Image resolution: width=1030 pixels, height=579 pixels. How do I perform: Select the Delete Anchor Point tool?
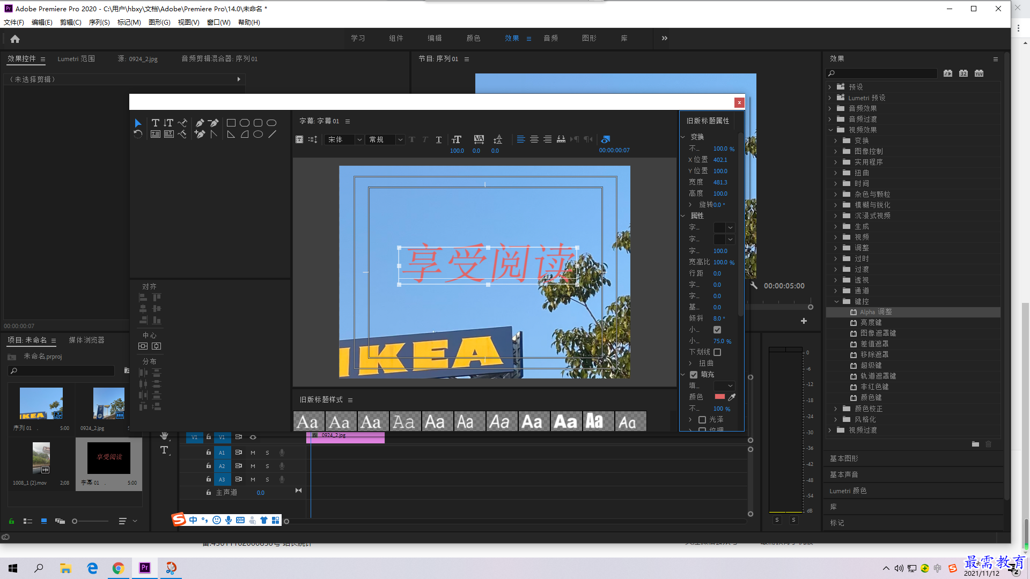[214, 123]
